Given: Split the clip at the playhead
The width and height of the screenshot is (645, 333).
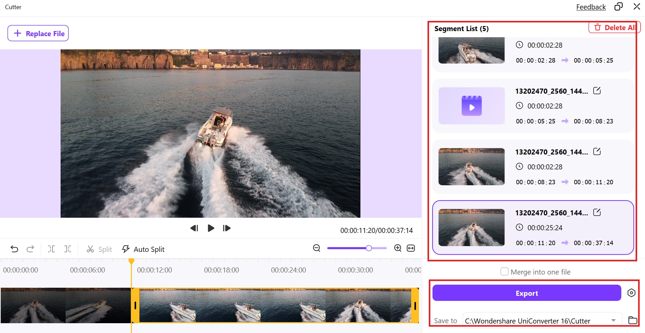Looking at the screenshot, I should [x=99, y=249].
